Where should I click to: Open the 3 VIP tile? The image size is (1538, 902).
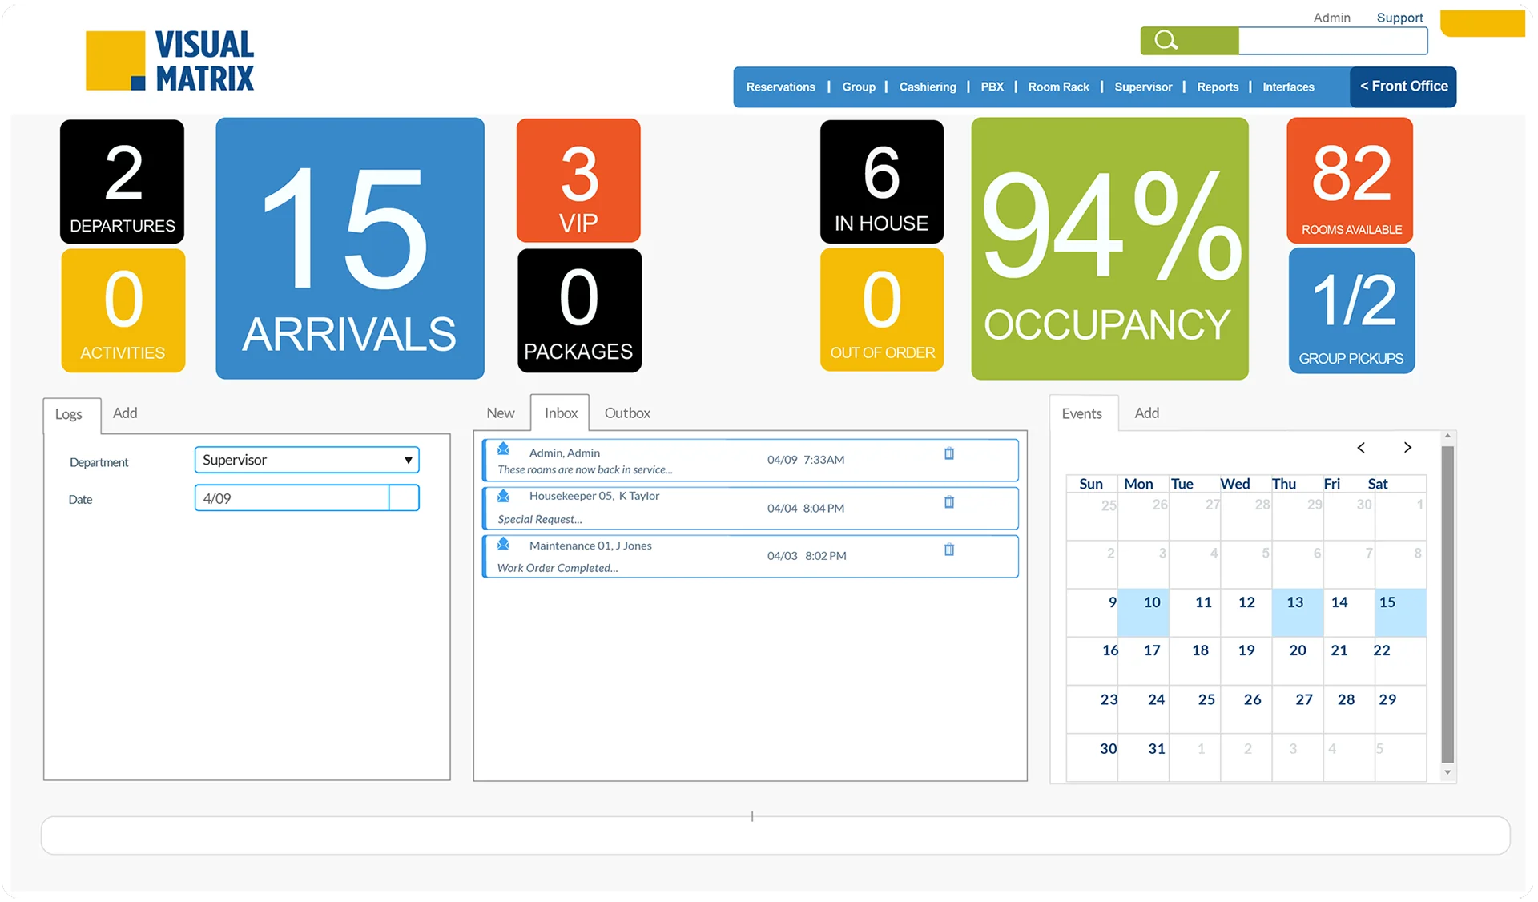(x=578, y=180)
